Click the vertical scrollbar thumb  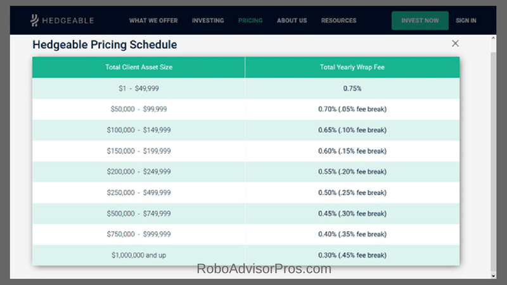pos(493,161)
